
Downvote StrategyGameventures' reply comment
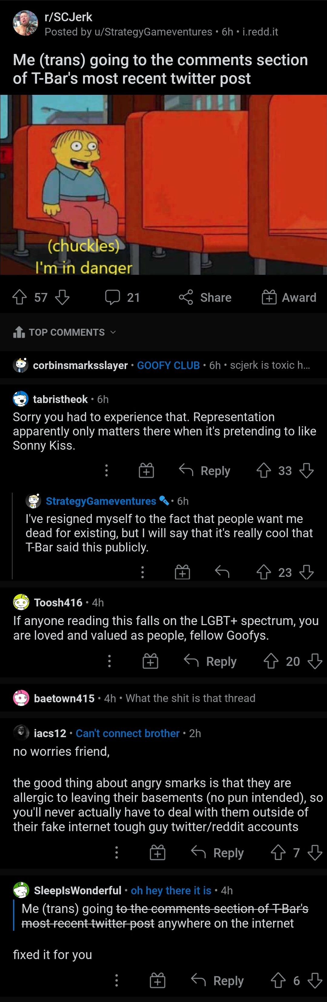click(x=307, y=572)
